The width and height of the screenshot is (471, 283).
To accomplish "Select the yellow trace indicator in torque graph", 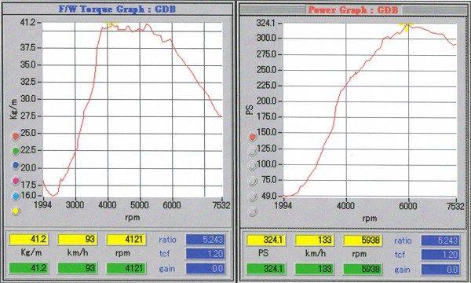I will [x=16, y=211].
